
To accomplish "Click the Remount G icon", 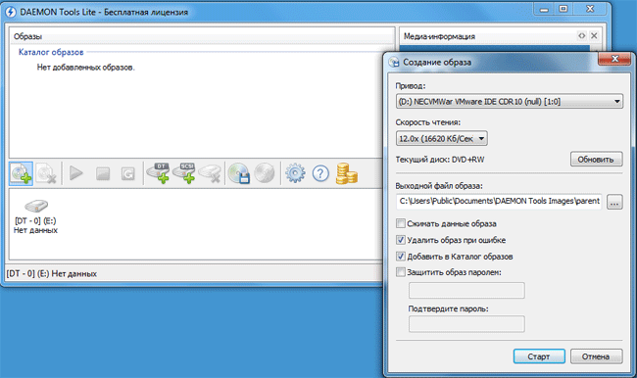I will [x=128, y=173].
